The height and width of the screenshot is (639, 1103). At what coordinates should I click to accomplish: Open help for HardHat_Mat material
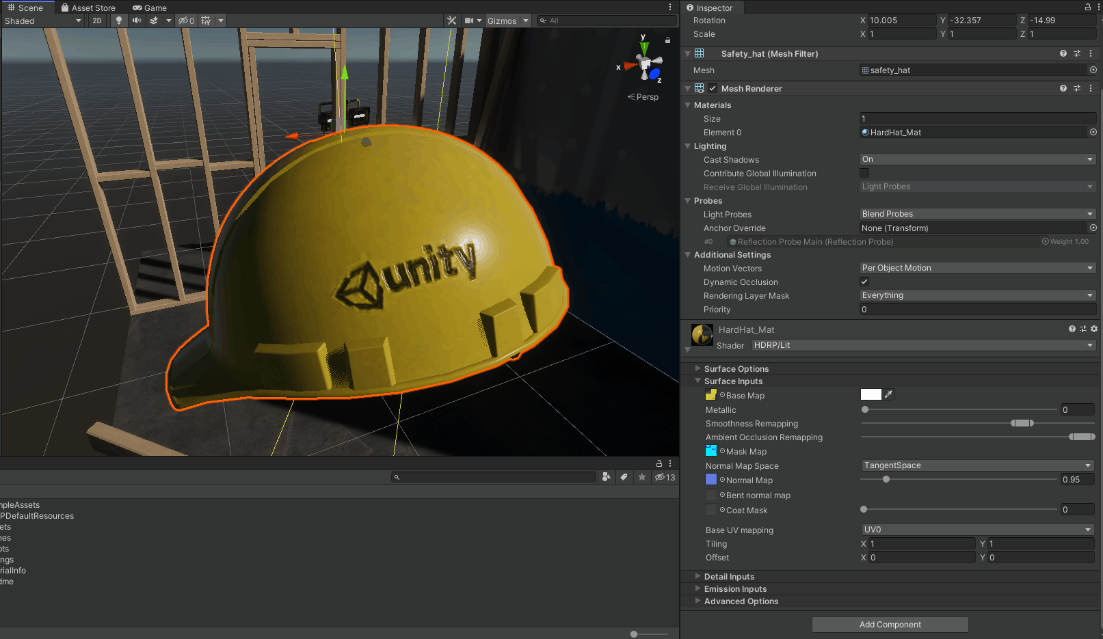click(x=1072, y=329)
